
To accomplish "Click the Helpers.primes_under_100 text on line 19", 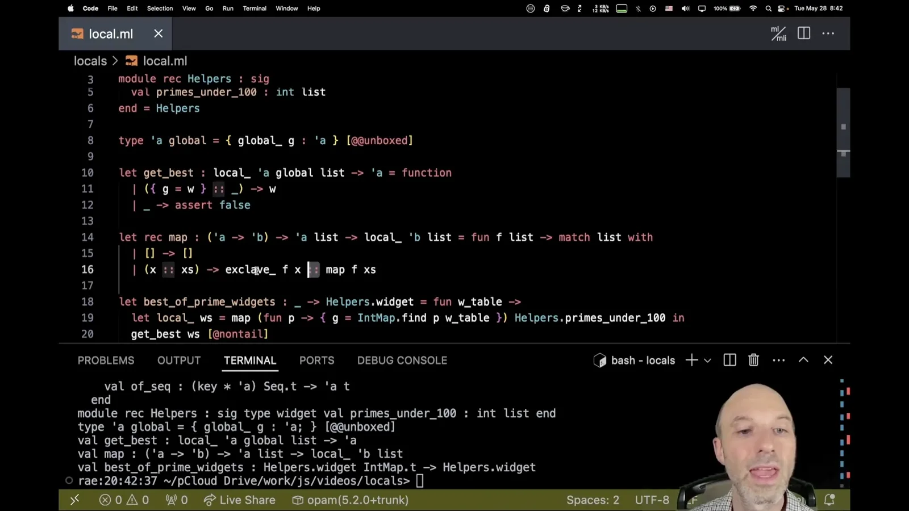I will click(x=590, y=318).
